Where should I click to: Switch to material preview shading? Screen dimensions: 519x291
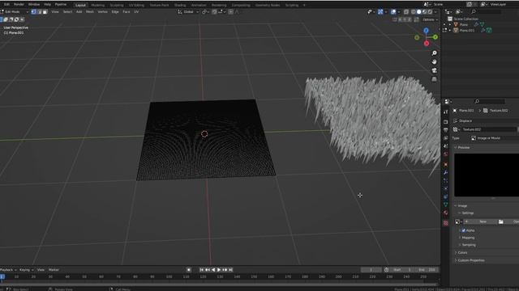(x=424, y=12)
